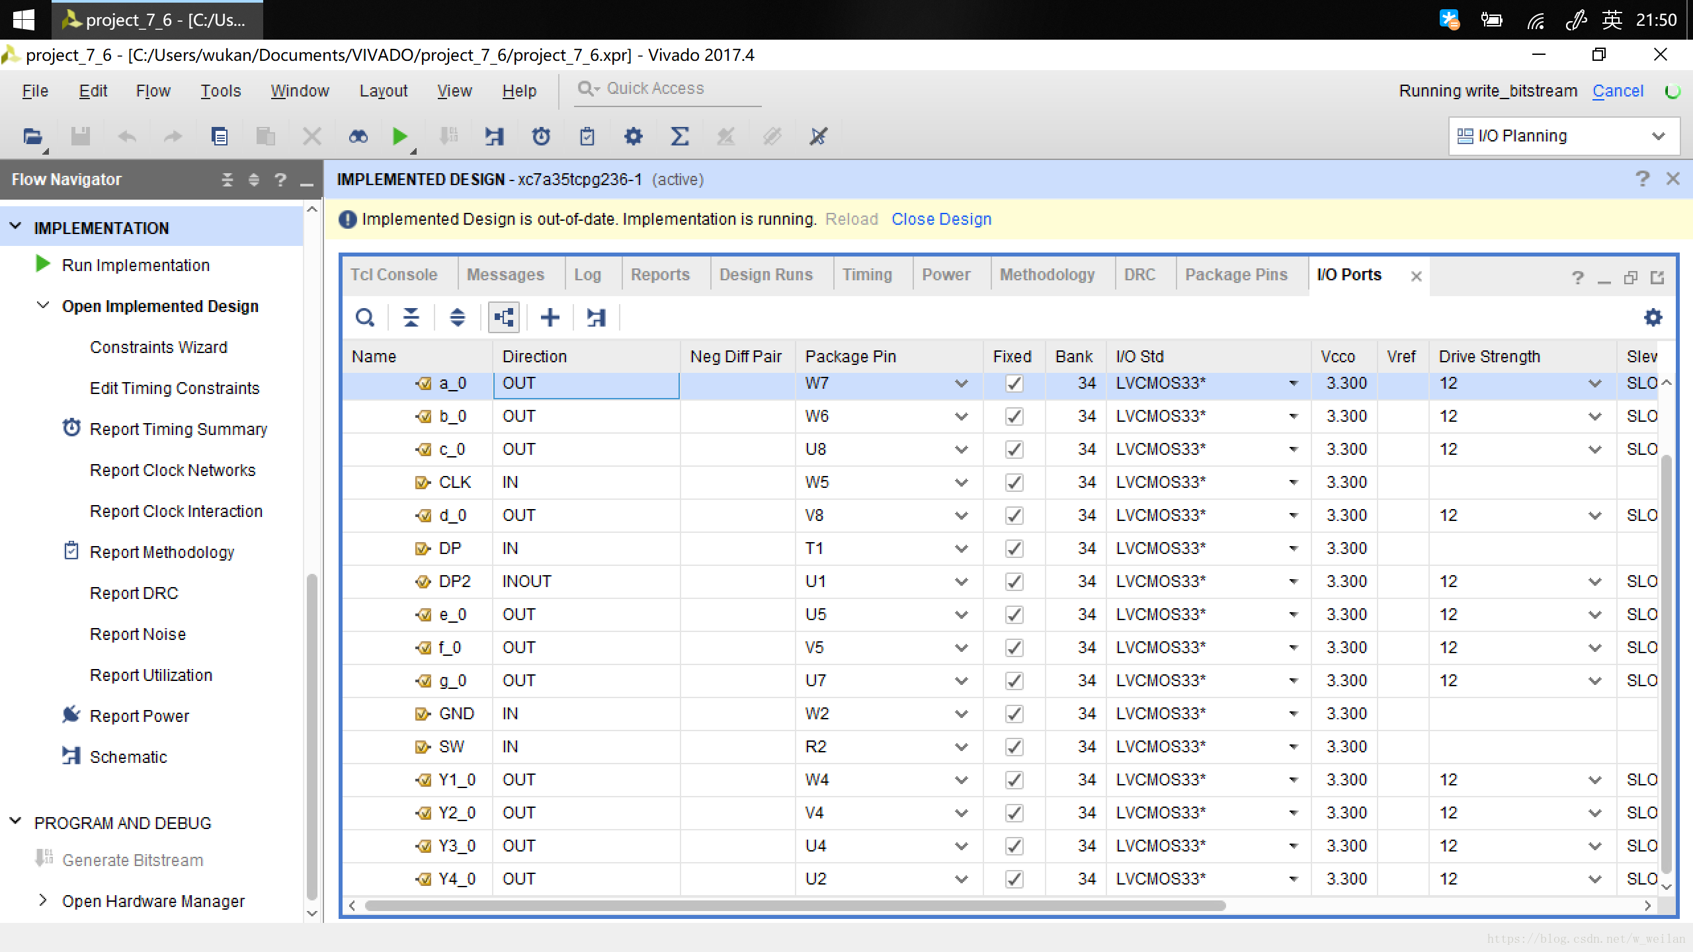Click the Close Design link in warning banner
1693x952 pixels.
click(x=942, y=219)
